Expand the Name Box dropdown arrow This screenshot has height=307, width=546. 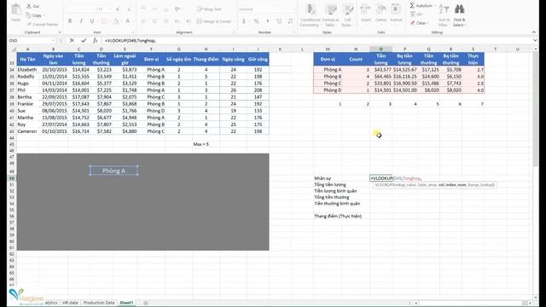click(x=53, y=41)
